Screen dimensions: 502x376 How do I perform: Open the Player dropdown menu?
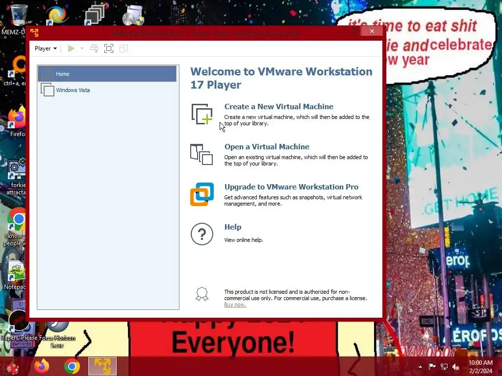(x=46, y=48)
